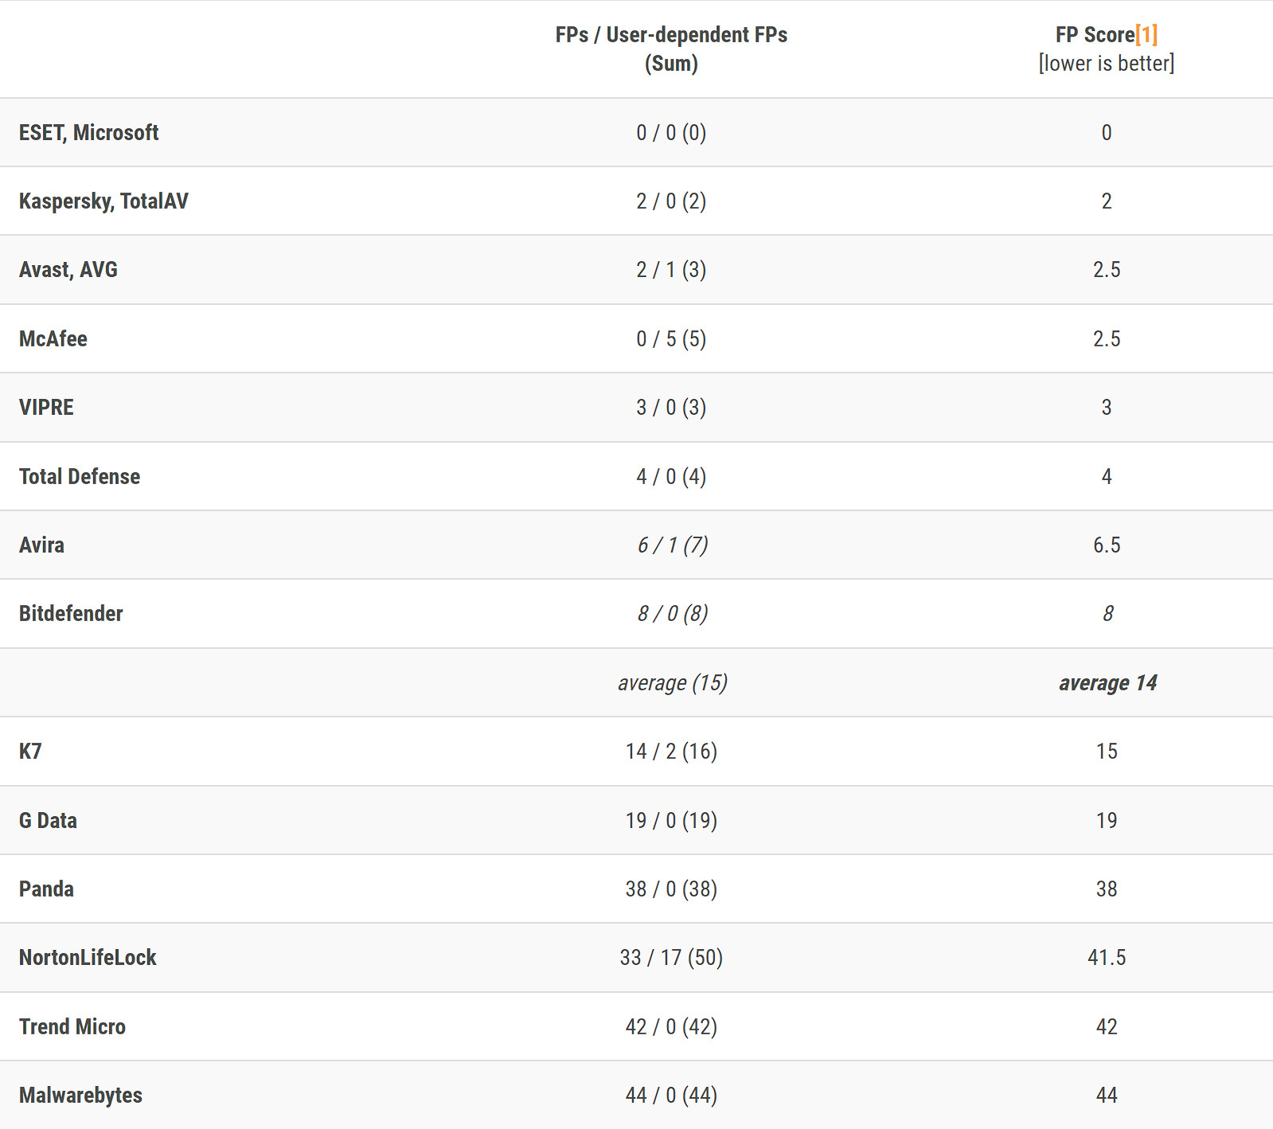Select the Avast, AVG row label
1273x1129 pixels.
click(68, 270)
